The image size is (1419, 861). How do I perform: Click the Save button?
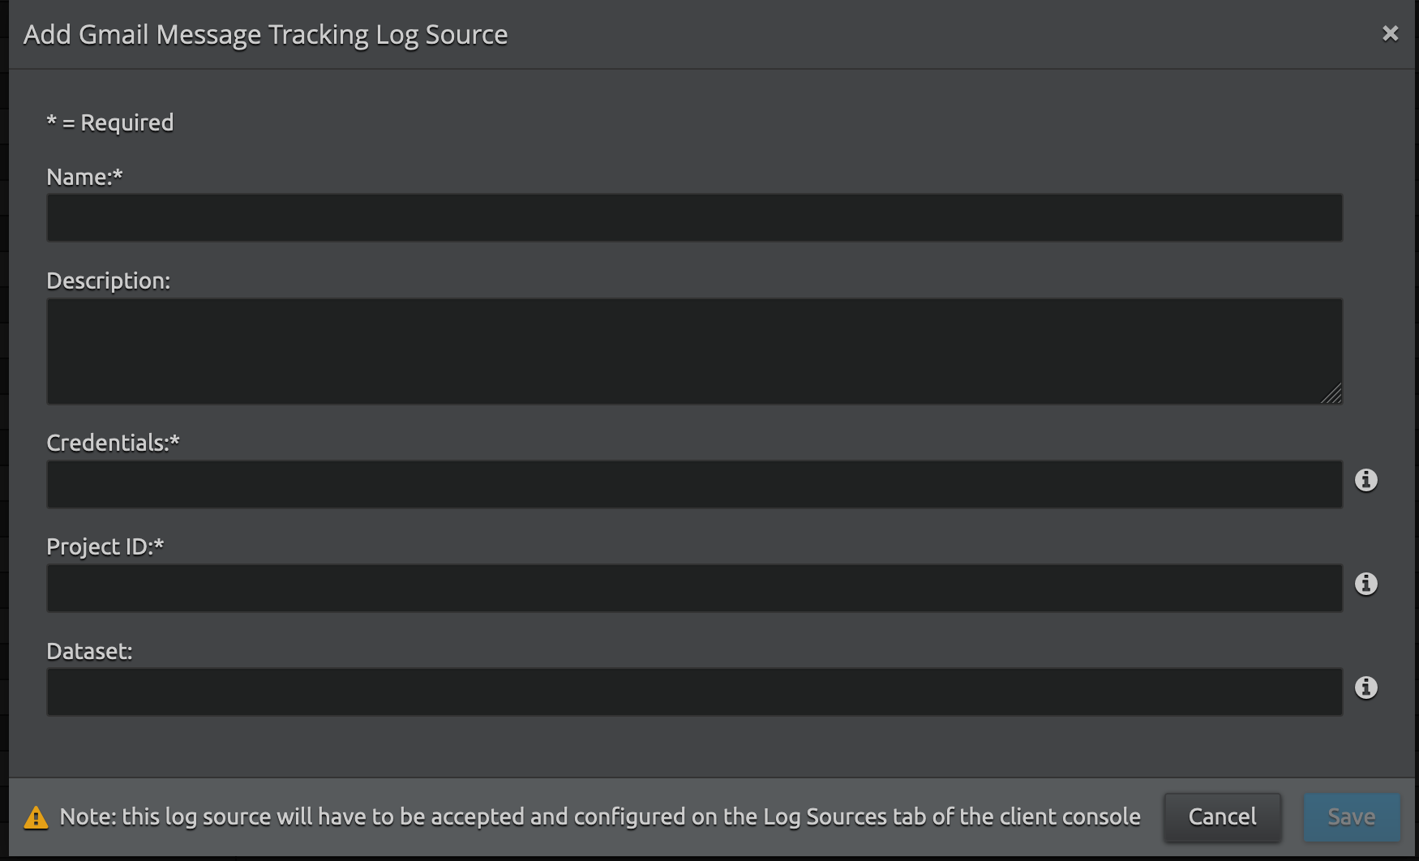pos(1351,816)
